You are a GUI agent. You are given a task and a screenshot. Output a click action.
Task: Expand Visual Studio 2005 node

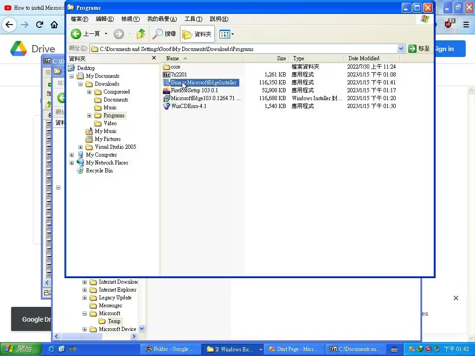pyautogui.click(x=81, y=147)
